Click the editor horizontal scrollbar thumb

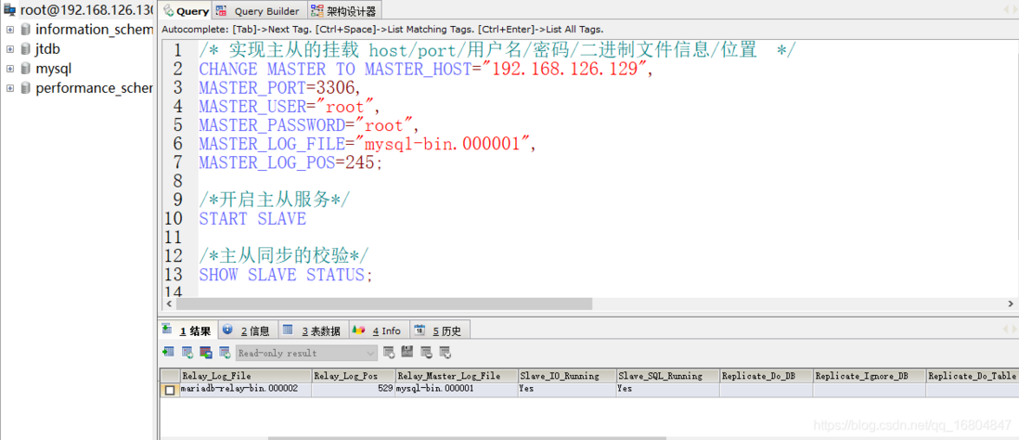[x=384, y=304]
